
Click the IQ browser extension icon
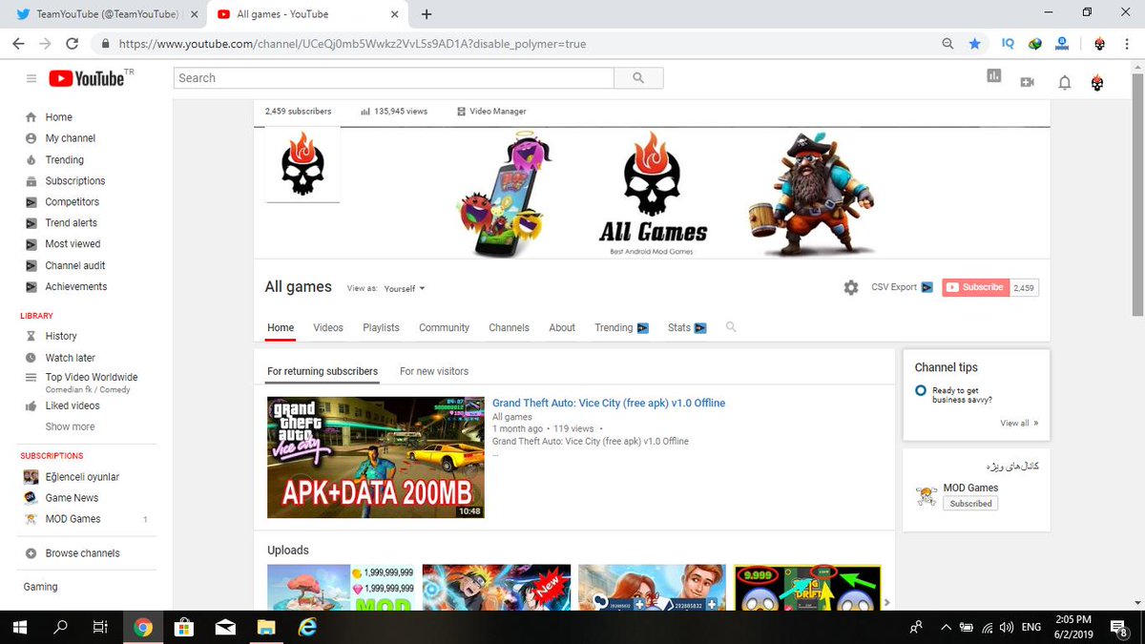pyautogui.click(x=1008, y=44)
